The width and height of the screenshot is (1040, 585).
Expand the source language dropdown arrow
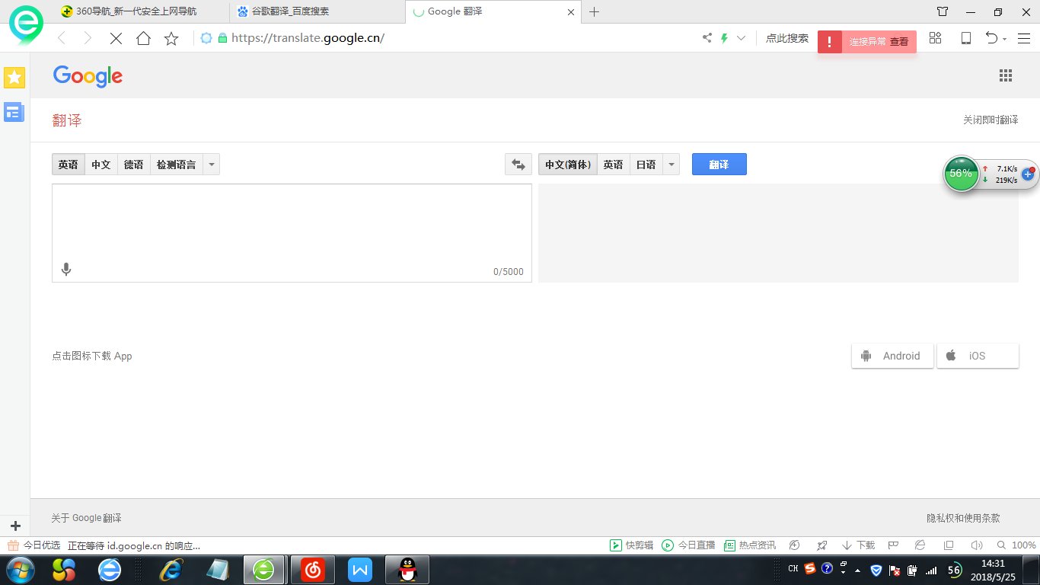click(x=212, y=165)
